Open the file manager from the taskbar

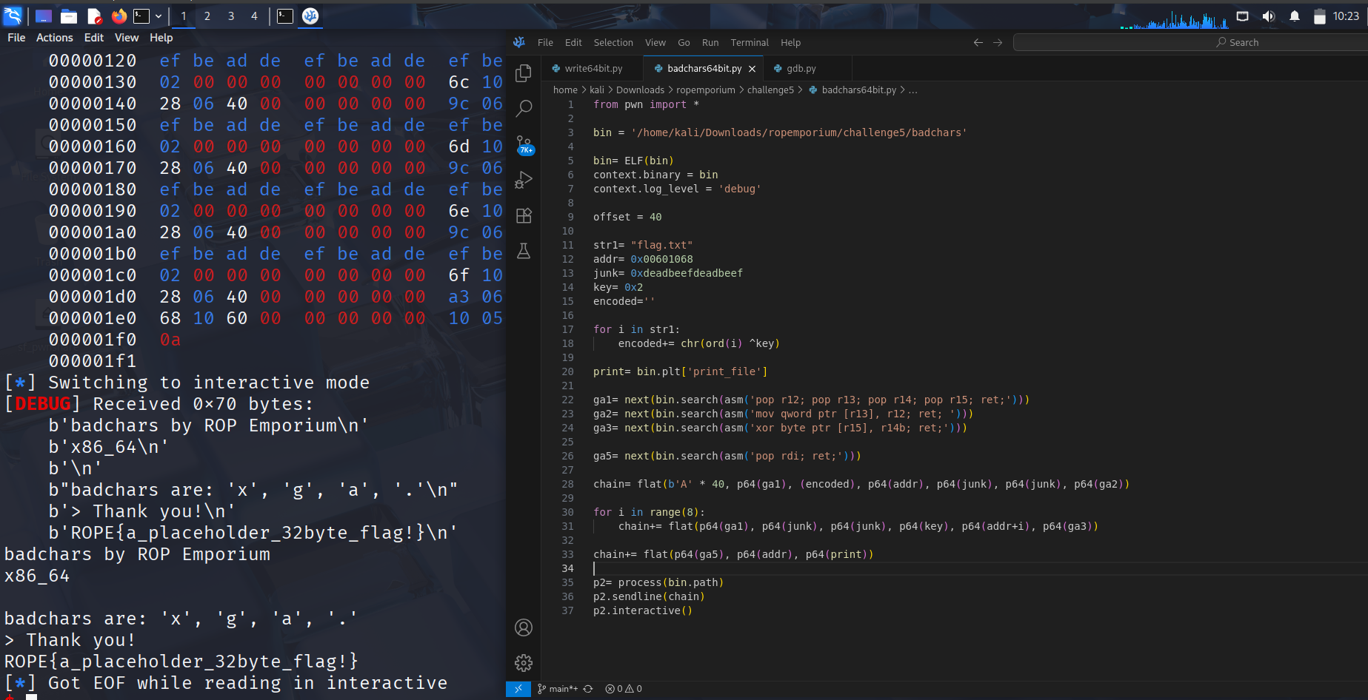tap(69, 16)
